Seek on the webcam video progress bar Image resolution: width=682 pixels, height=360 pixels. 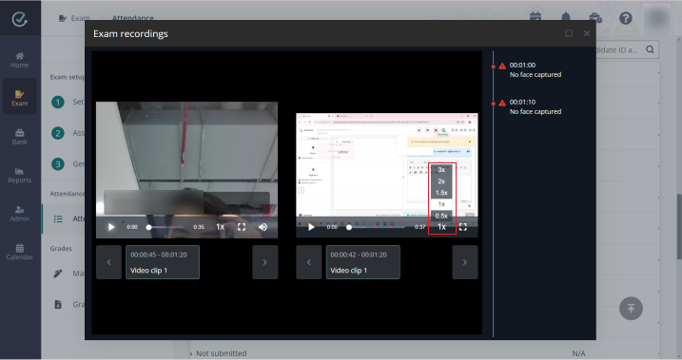coord(166,227)
